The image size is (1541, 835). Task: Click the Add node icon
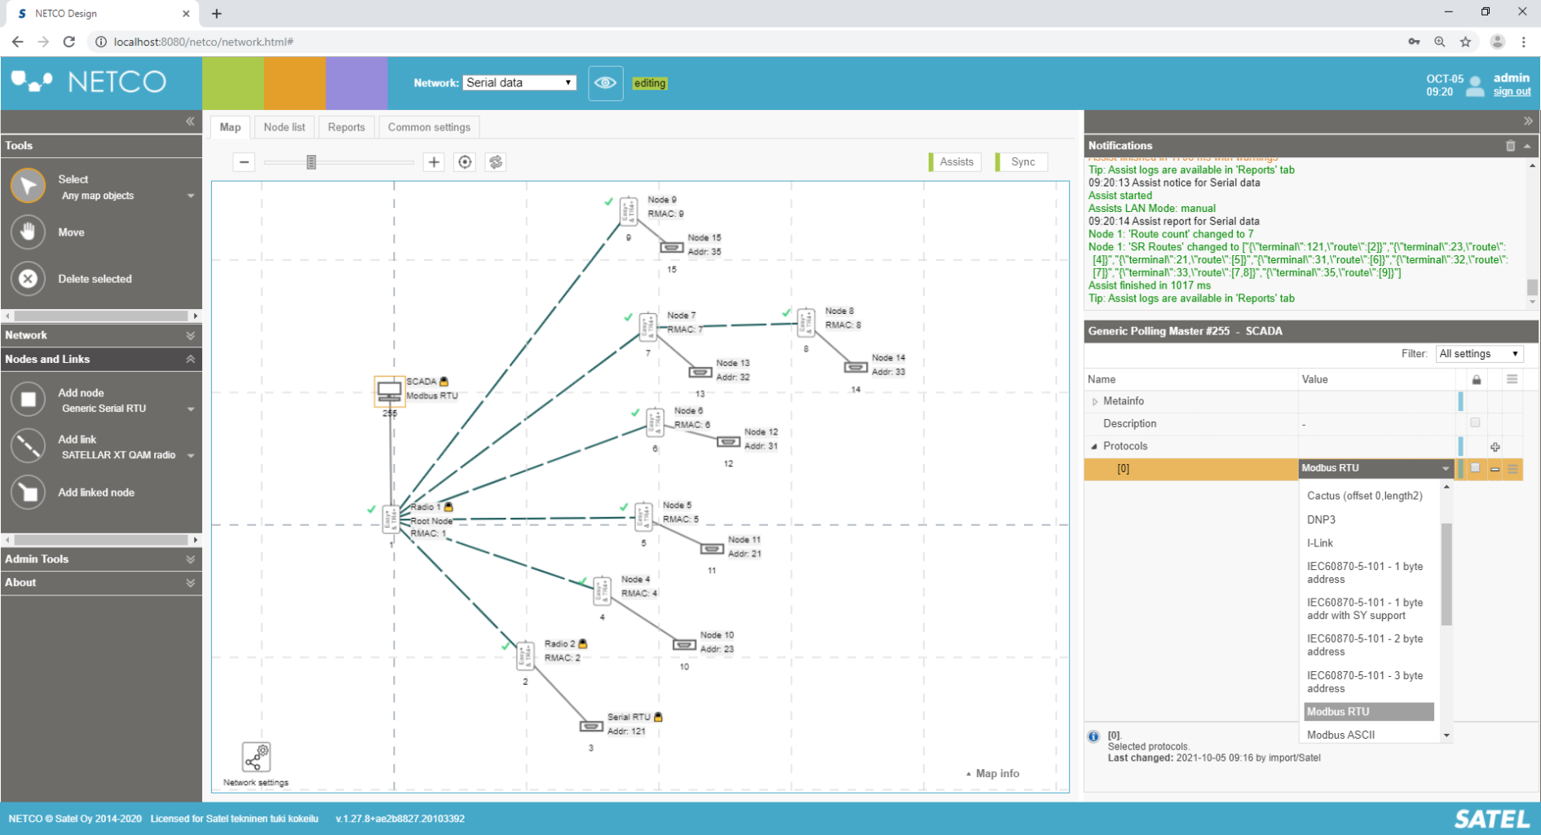click(28, 400)
